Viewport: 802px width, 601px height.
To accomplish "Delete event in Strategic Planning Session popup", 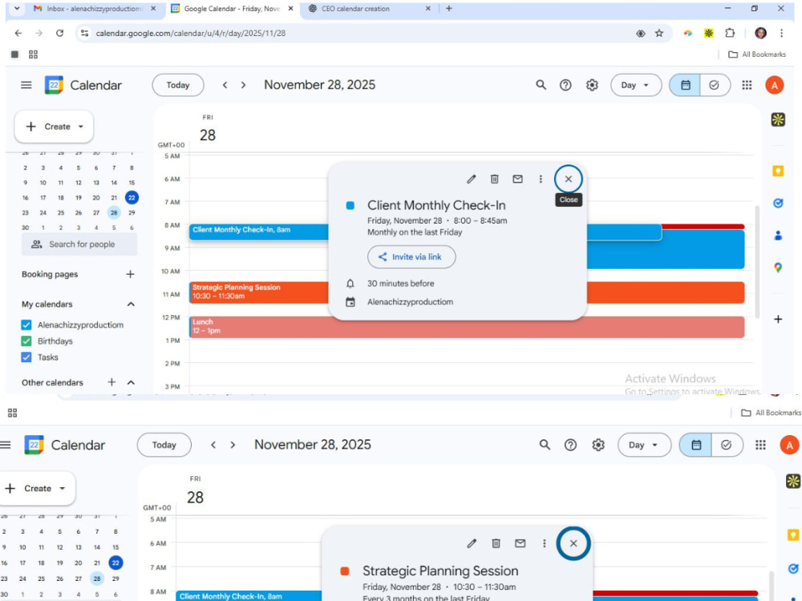I will point(496,543).
